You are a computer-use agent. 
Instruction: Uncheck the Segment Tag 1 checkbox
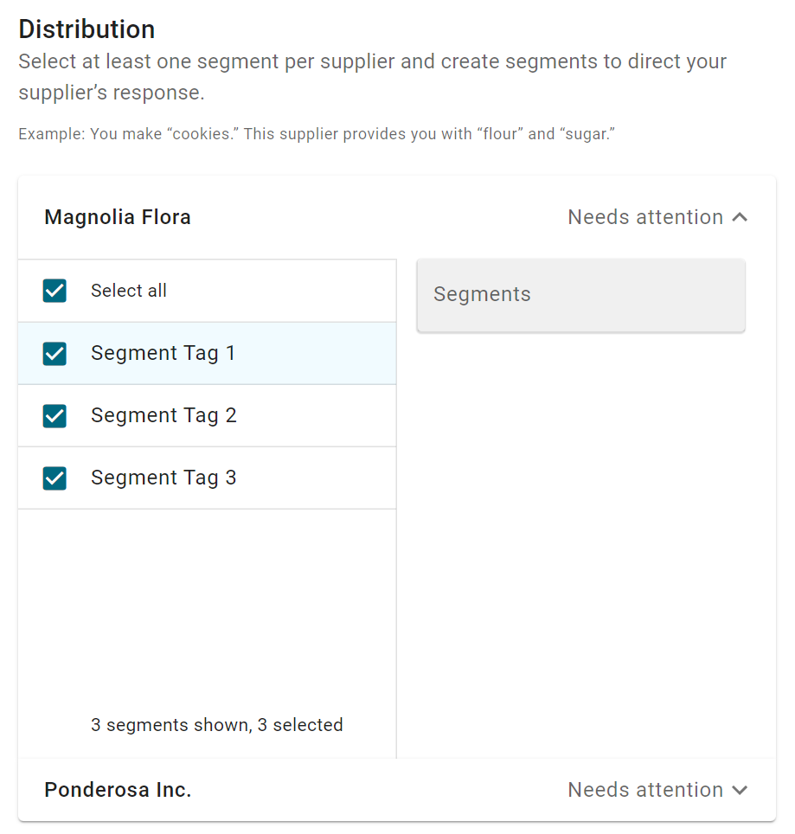(x=54, y=353)
